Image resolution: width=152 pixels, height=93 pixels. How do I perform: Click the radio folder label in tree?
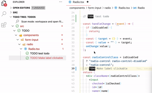point(30,44)
